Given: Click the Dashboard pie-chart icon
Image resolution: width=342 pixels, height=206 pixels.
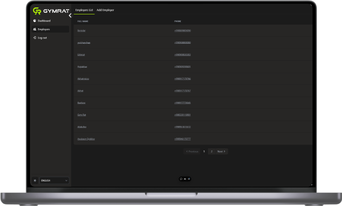Looking at the screenshot, I should [35, 21].
